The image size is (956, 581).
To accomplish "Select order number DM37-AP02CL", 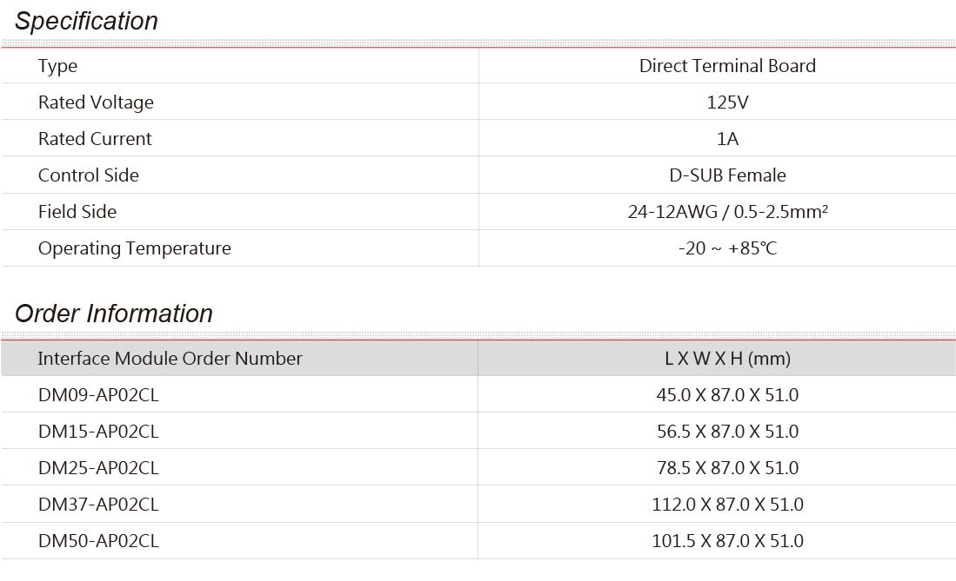I will [98, 505].
